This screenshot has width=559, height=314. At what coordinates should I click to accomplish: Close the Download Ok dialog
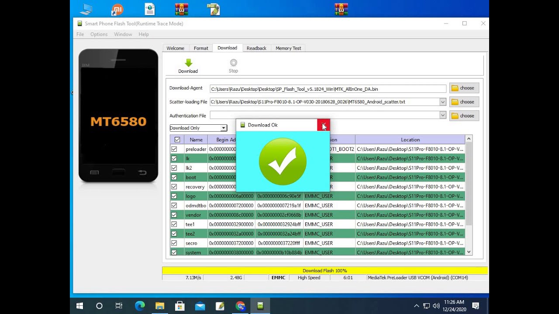coord(324,125)
